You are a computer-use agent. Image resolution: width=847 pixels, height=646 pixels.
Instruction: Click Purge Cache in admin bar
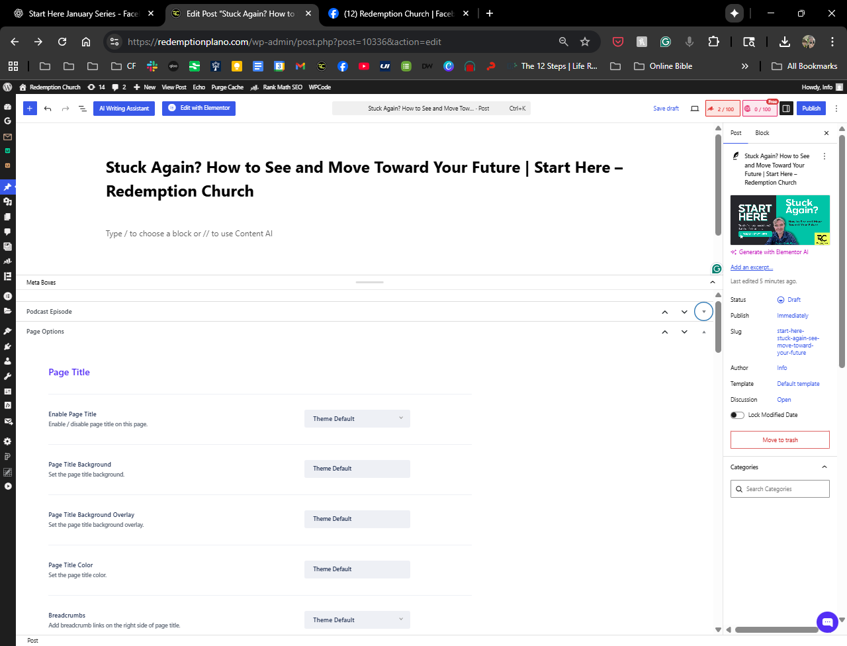(227, 87)
